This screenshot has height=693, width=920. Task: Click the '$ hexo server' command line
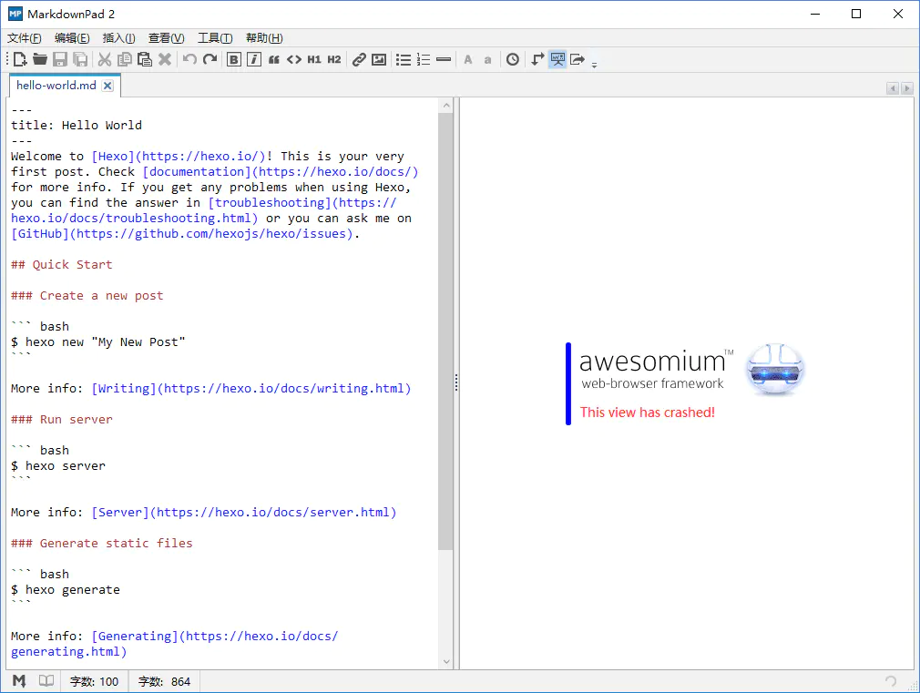(58, 466)
